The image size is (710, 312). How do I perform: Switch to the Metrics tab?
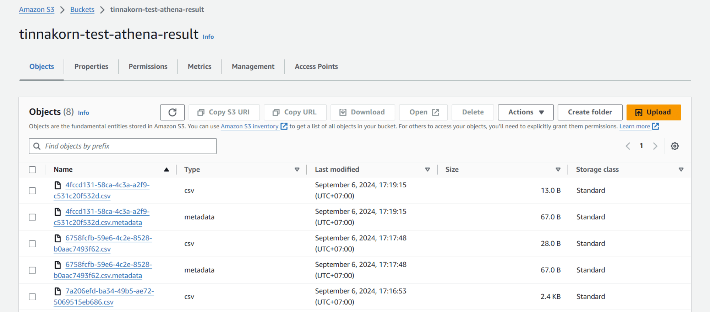(200, 66)
